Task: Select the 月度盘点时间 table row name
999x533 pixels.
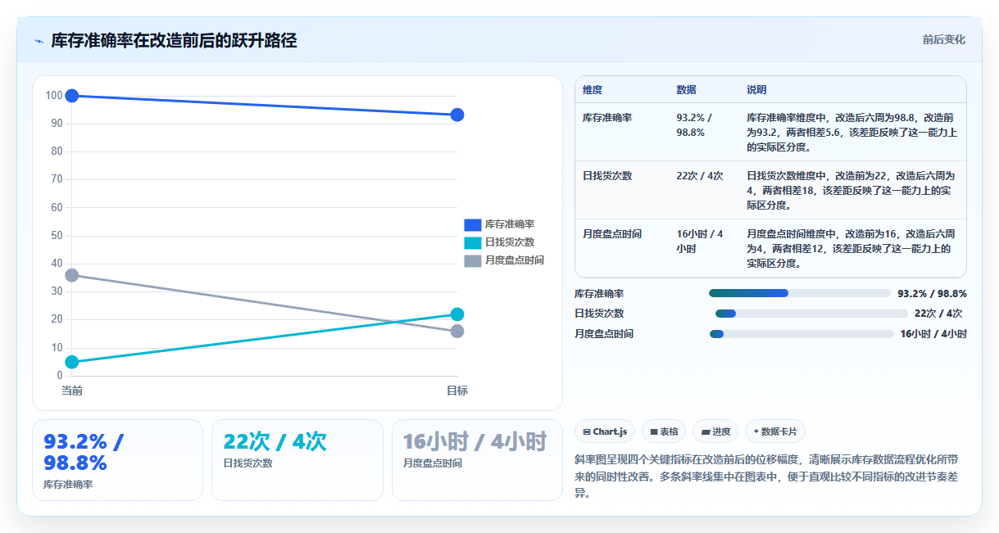Action: click(612, 234)
